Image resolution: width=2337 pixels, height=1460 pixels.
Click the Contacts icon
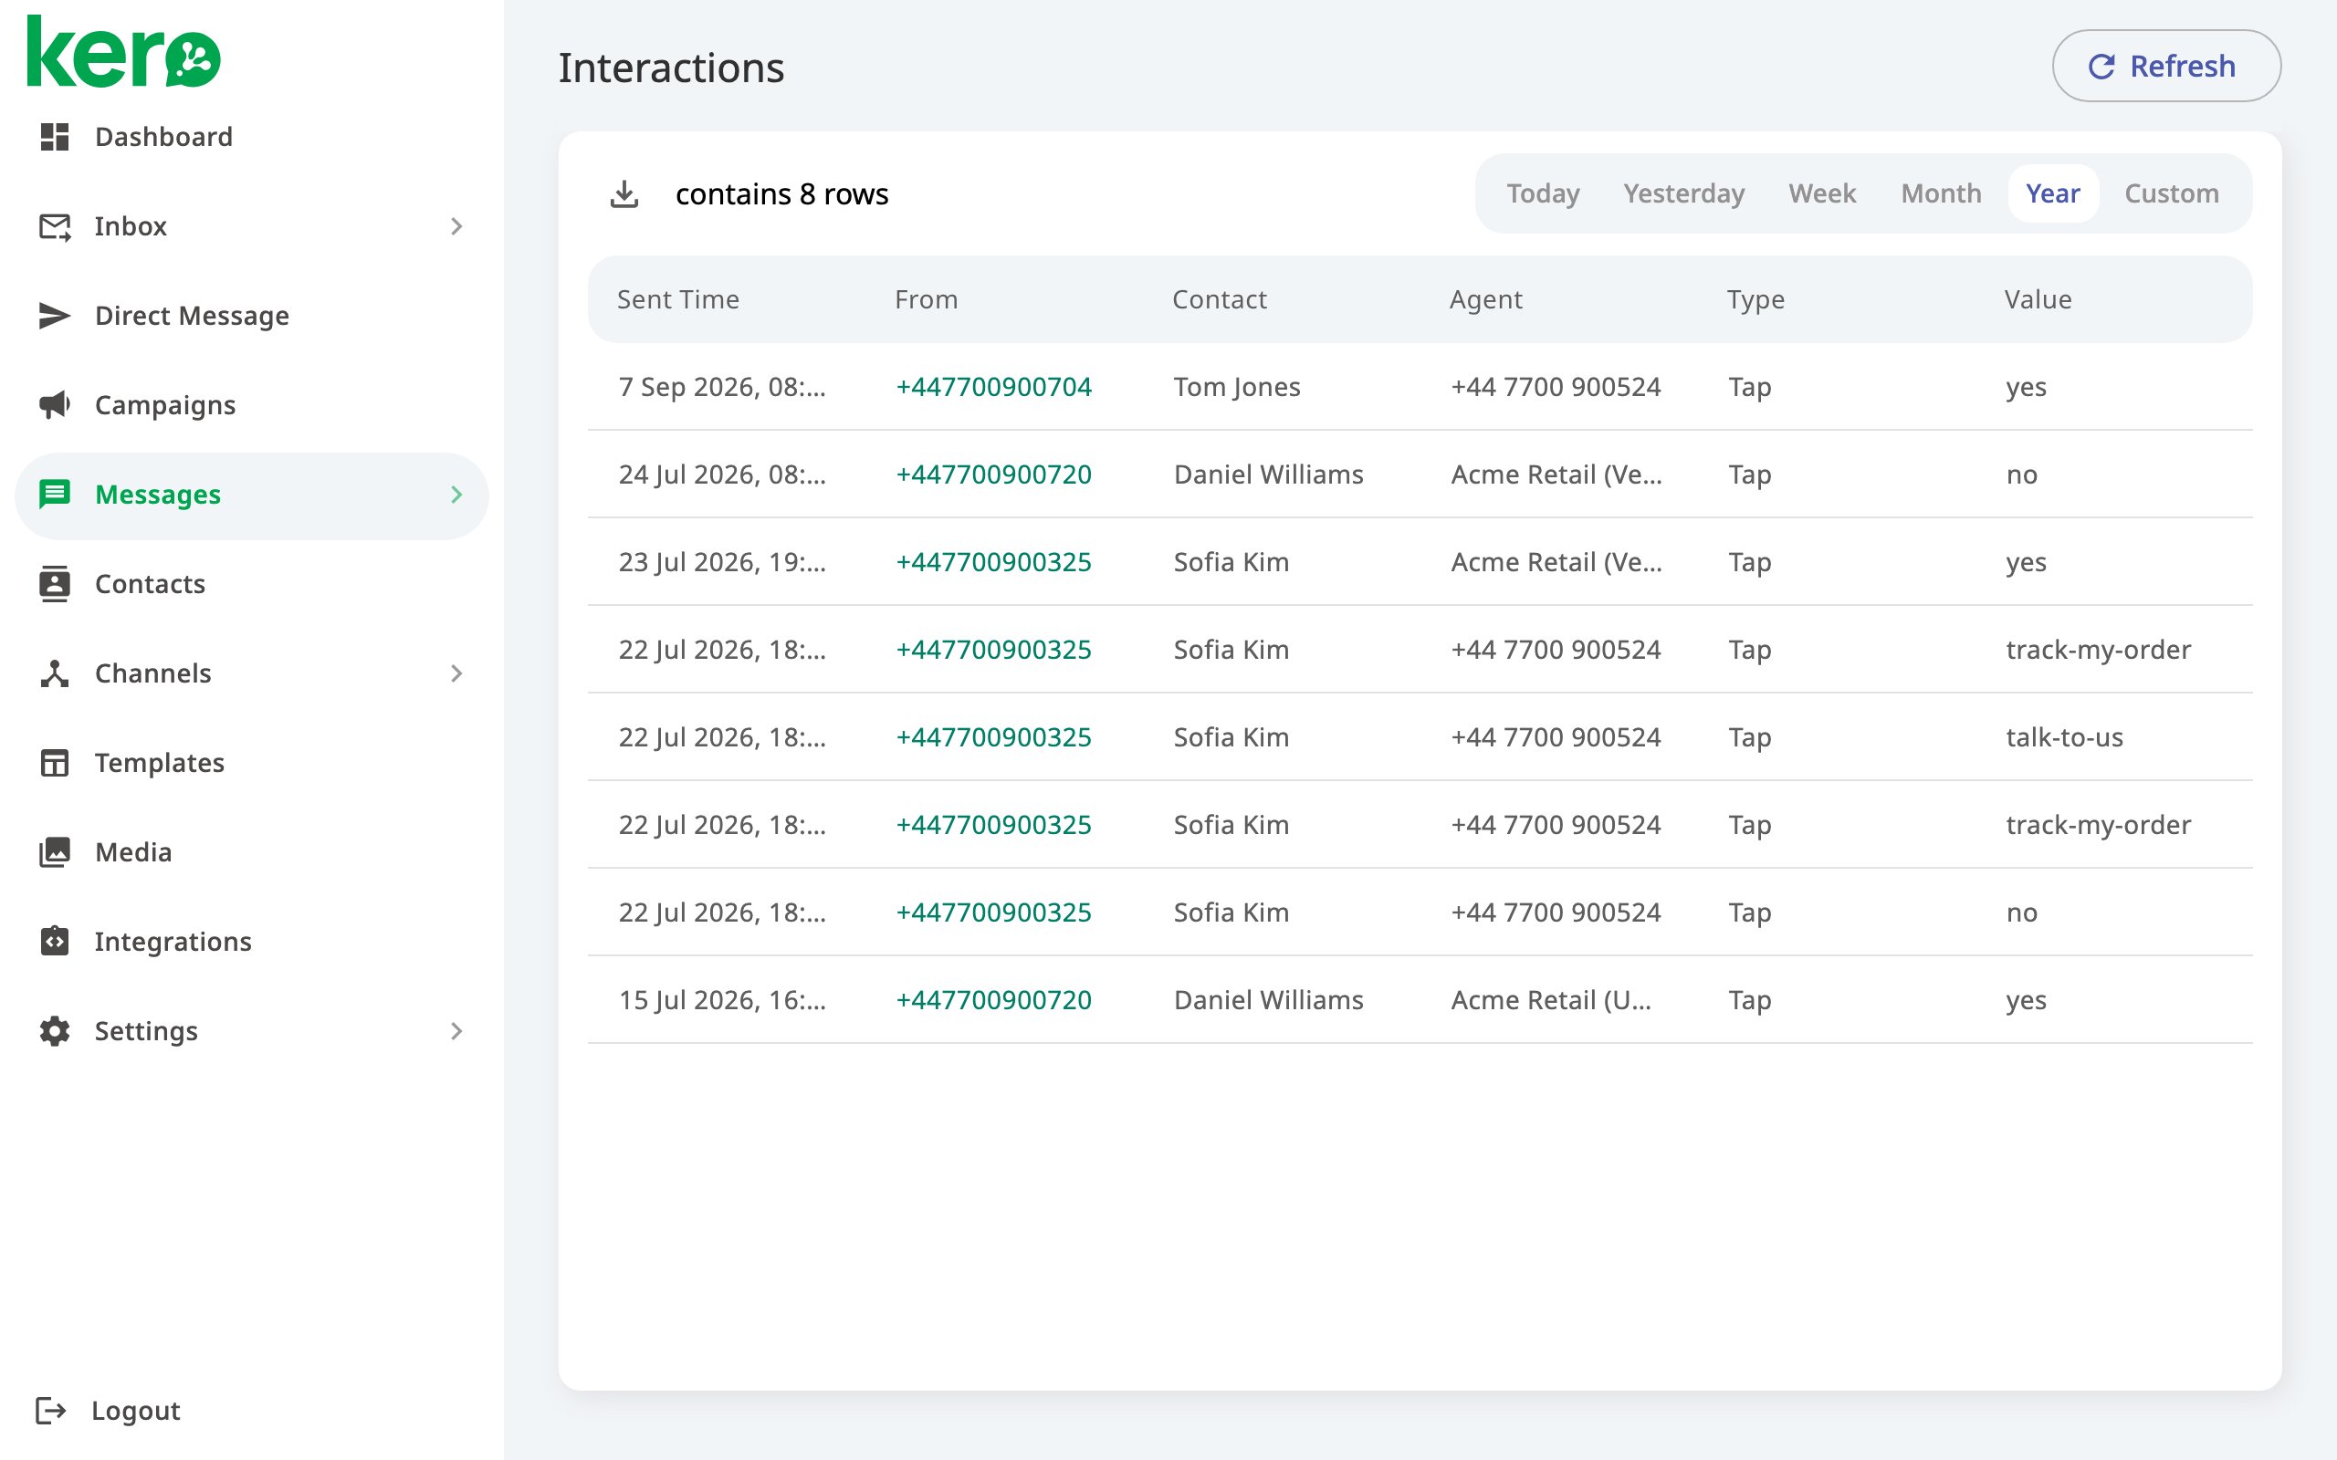coord(55,584)
